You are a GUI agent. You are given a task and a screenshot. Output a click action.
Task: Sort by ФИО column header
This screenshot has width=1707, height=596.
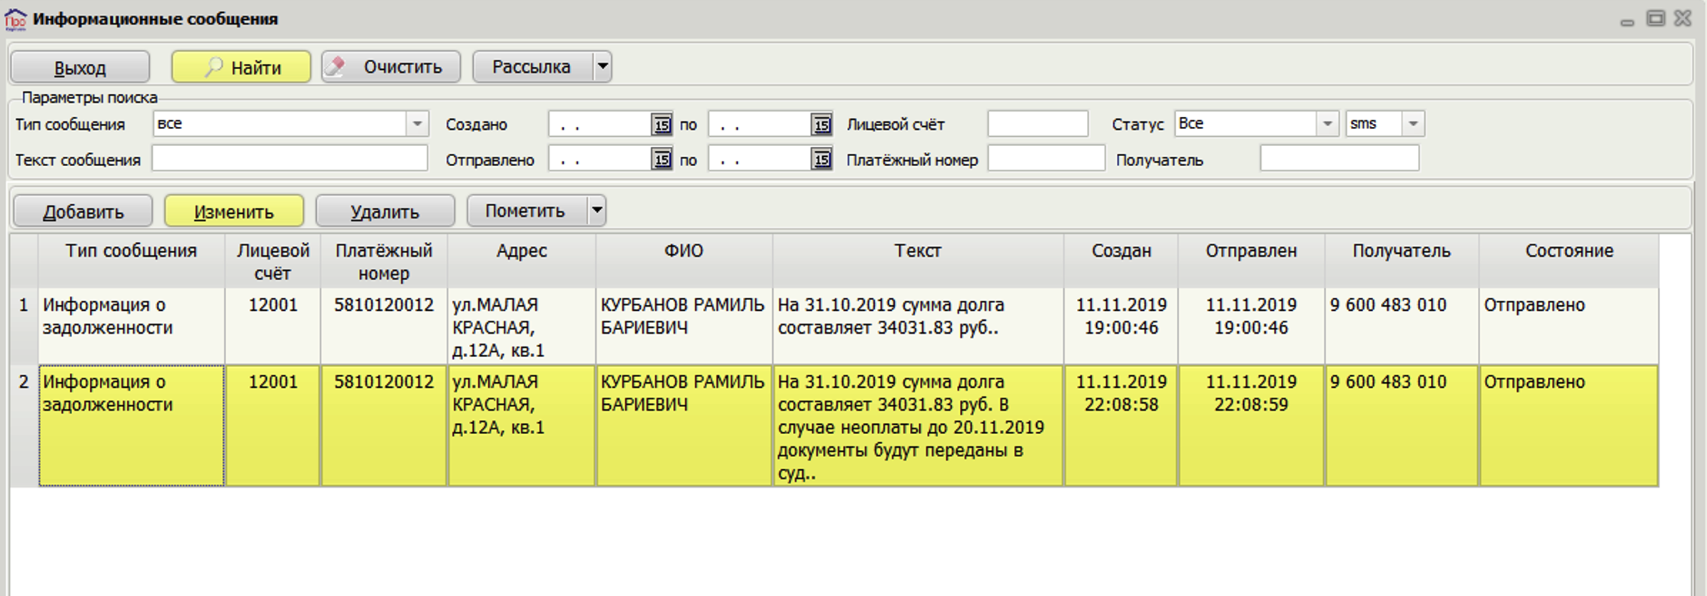coord(684,261)
